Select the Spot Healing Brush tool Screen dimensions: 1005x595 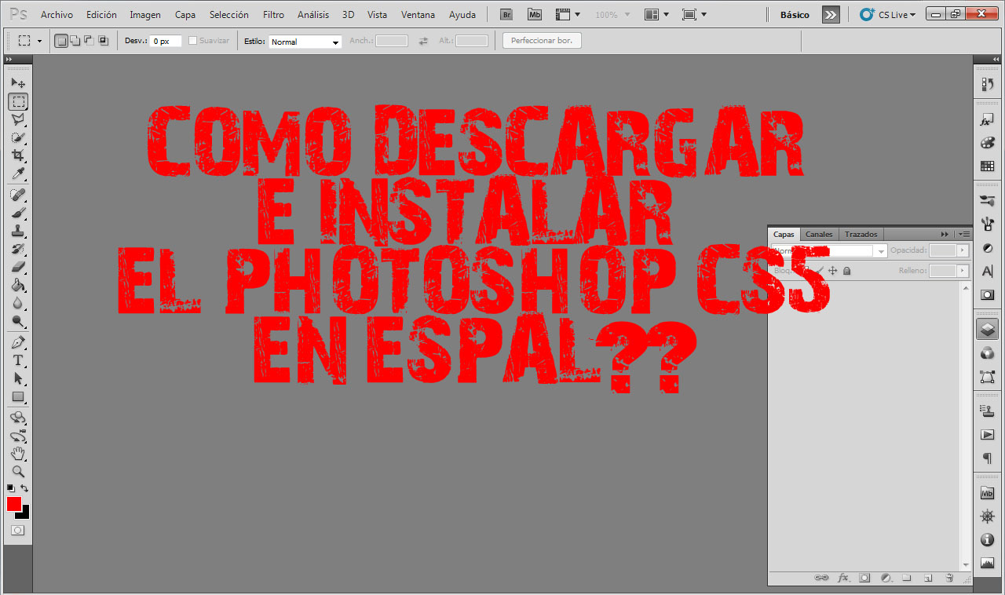point(18,195)
